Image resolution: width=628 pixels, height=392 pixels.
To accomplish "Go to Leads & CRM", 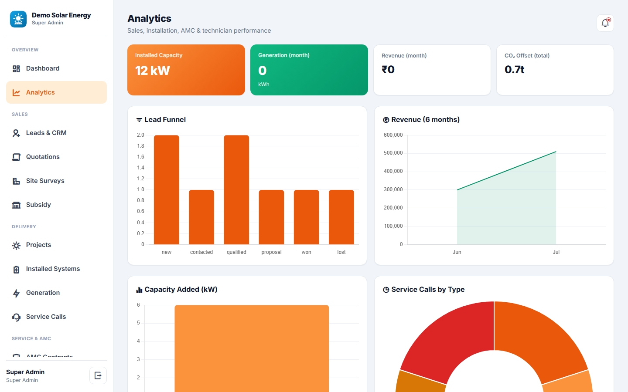I will [x=56, y=133].
